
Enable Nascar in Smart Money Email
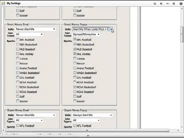point(18,63)
